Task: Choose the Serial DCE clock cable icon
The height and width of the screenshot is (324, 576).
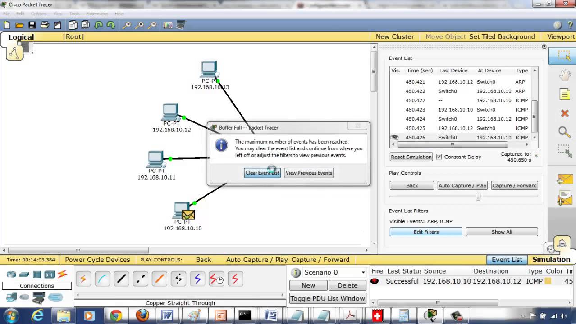Action: pos(216,279)
